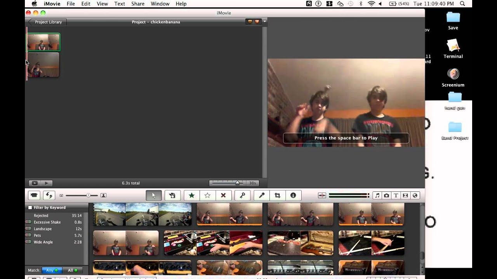Set Match to All
Screen dimensions: 497x279
coord(73,270)
